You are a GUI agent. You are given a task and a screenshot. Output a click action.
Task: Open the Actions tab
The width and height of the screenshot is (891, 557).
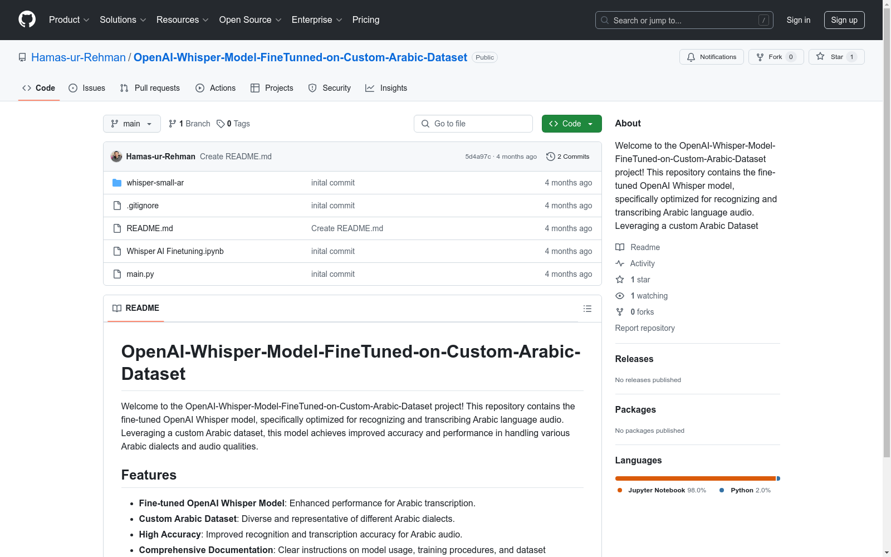[216, 88]
